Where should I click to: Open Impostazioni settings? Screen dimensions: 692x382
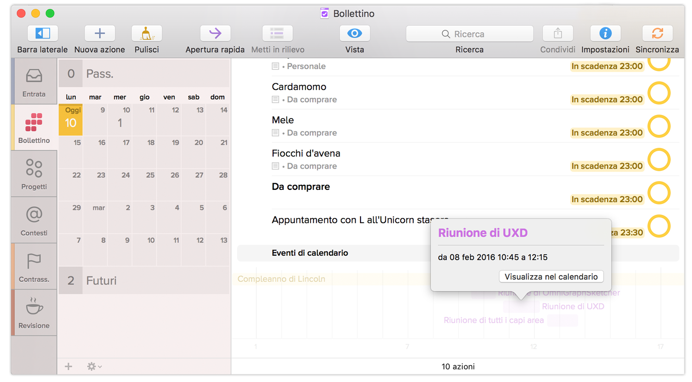(x=605, y=33)
